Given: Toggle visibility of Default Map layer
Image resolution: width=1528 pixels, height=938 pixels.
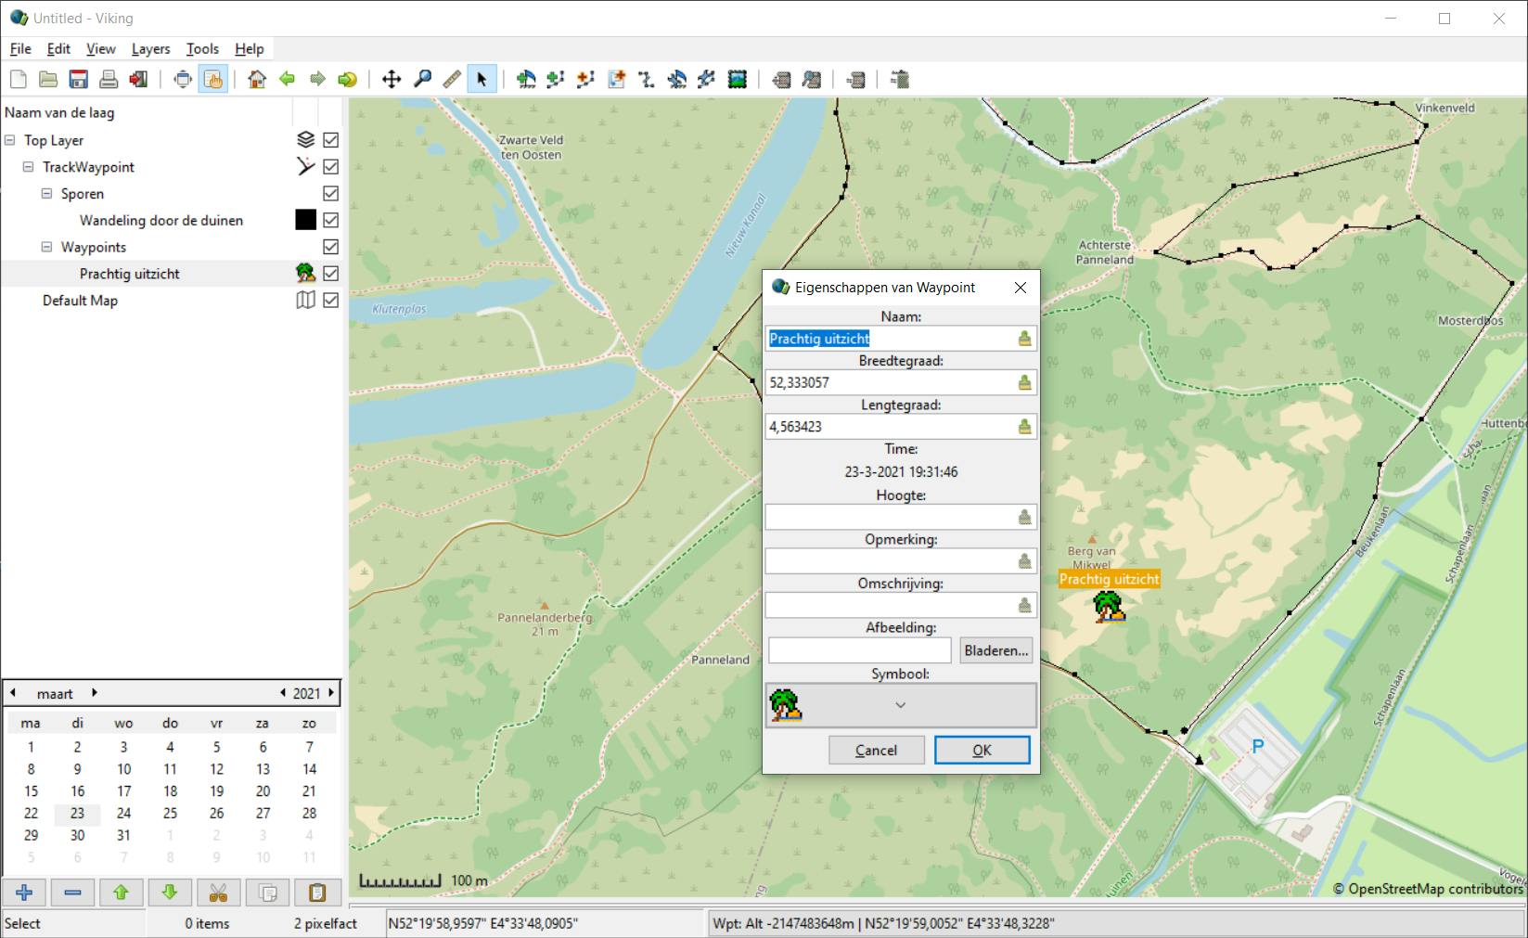Looking at the screenshot, I should coord(331,301).
